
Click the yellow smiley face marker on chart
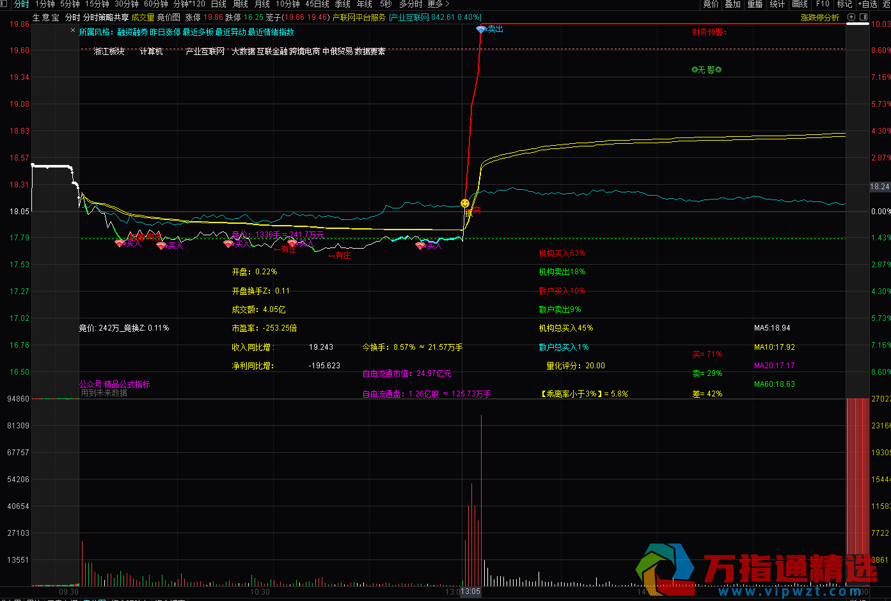[x=465, y=203]
